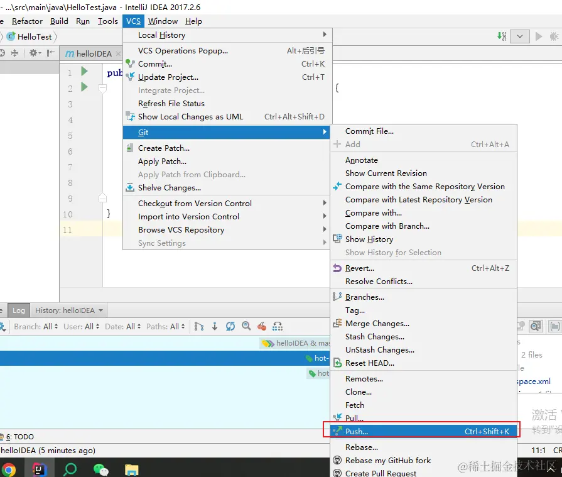Expand Browse VCS Repository submenu

pyautogui.click(x=226, y=229)
